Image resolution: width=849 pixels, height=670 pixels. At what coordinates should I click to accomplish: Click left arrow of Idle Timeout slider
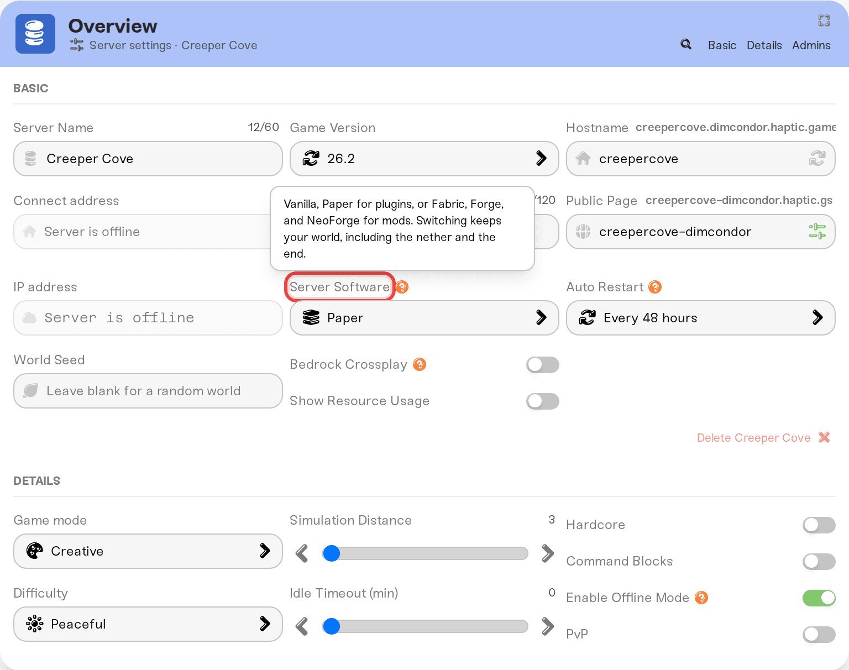[x=302, y=626]
